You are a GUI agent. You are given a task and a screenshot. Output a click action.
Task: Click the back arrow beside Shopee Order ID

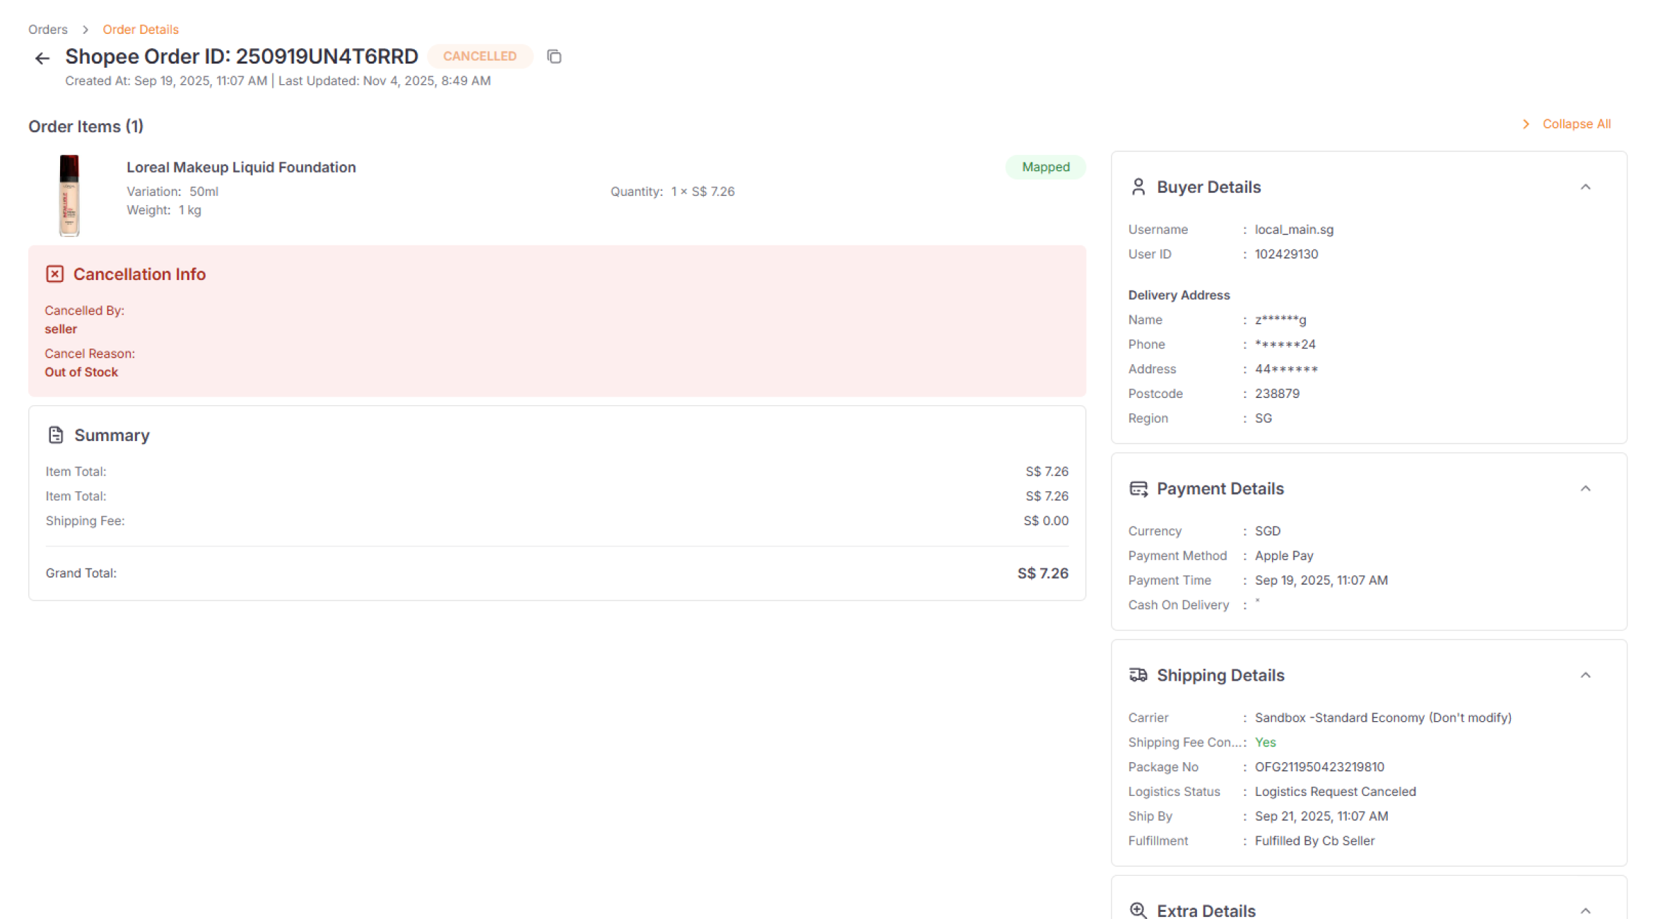click(42, 57)
